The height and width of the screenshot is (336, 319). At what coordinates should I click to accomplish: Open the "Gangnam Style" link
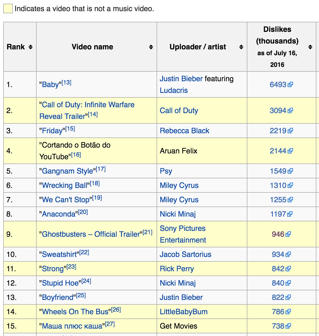pyautogui.click(x=68, y=171)
